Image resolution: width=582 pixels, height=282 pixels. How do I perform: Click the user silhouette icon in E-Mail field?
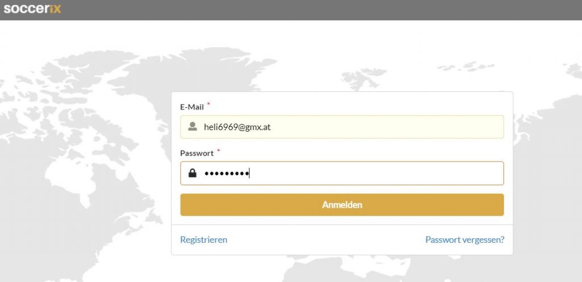tap(192, 127)
